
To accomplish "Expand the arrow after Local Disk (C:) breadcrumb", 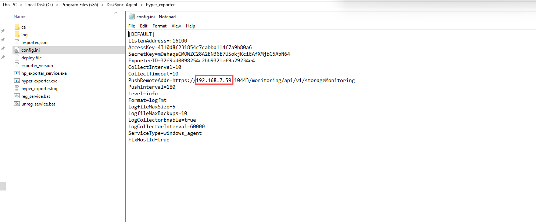I will click(x=57, y=5).
